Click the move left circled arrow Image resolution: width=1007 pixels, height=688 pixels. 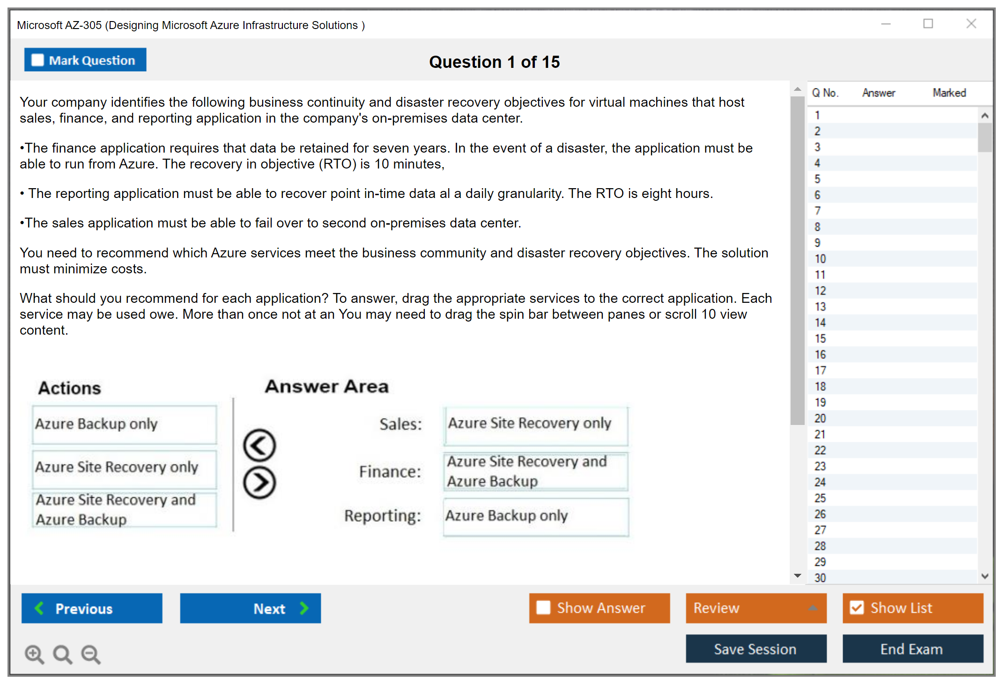(x=259, y=445)
